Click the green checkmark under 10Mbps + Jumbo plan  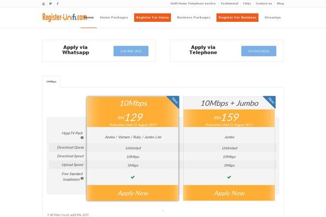(229, 177)
